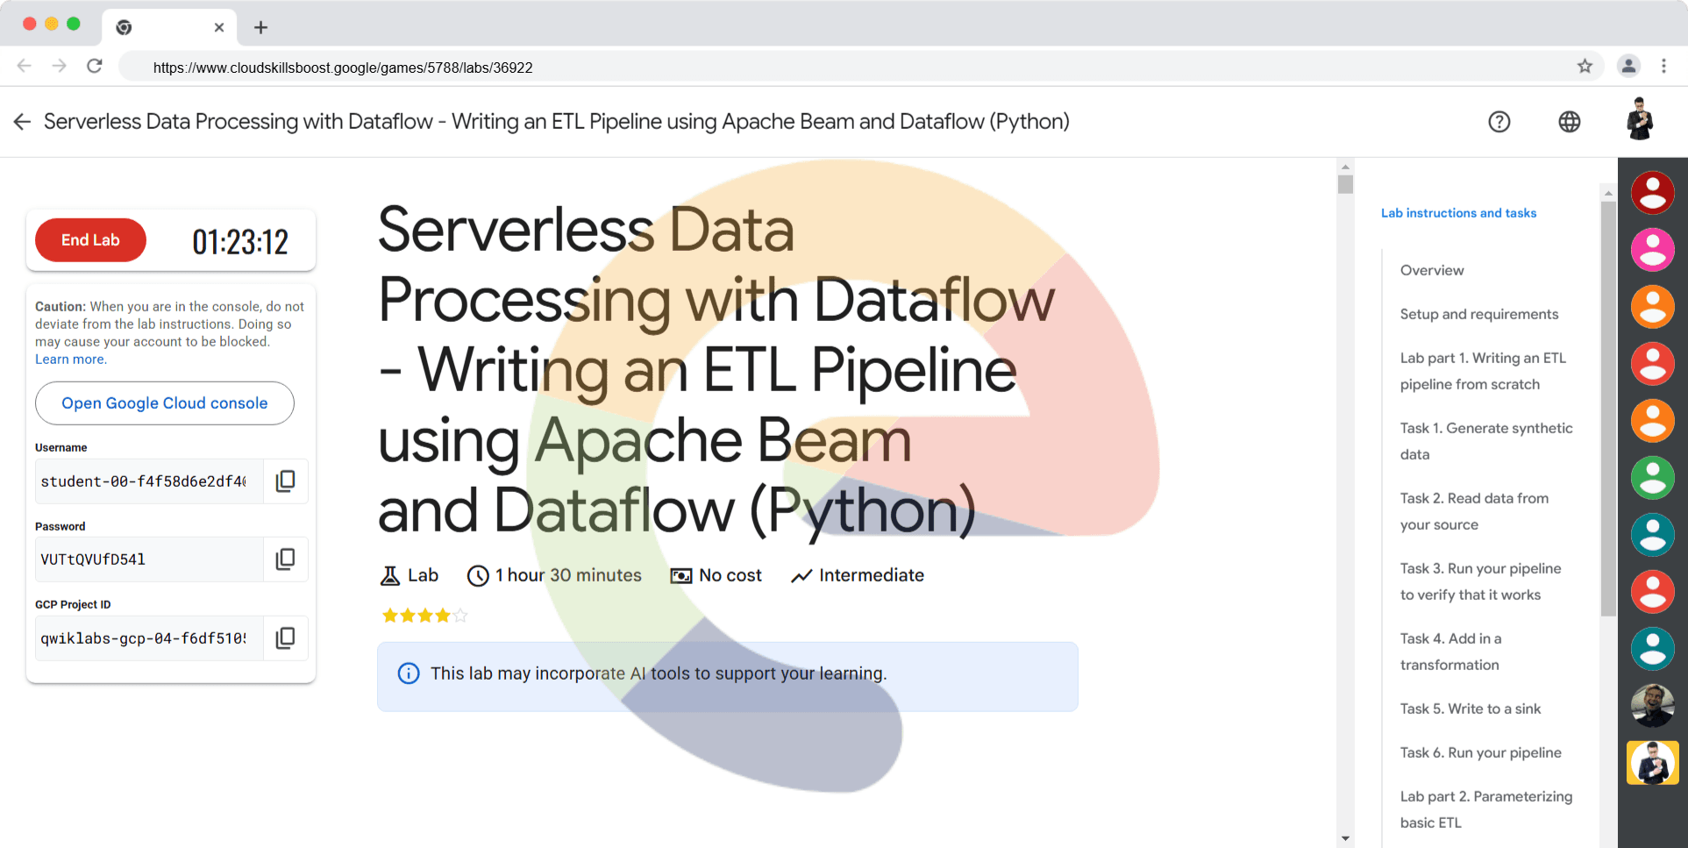Screen dimensions: 1688x848
Task: Copy the Password value
Action: (285, 559)
